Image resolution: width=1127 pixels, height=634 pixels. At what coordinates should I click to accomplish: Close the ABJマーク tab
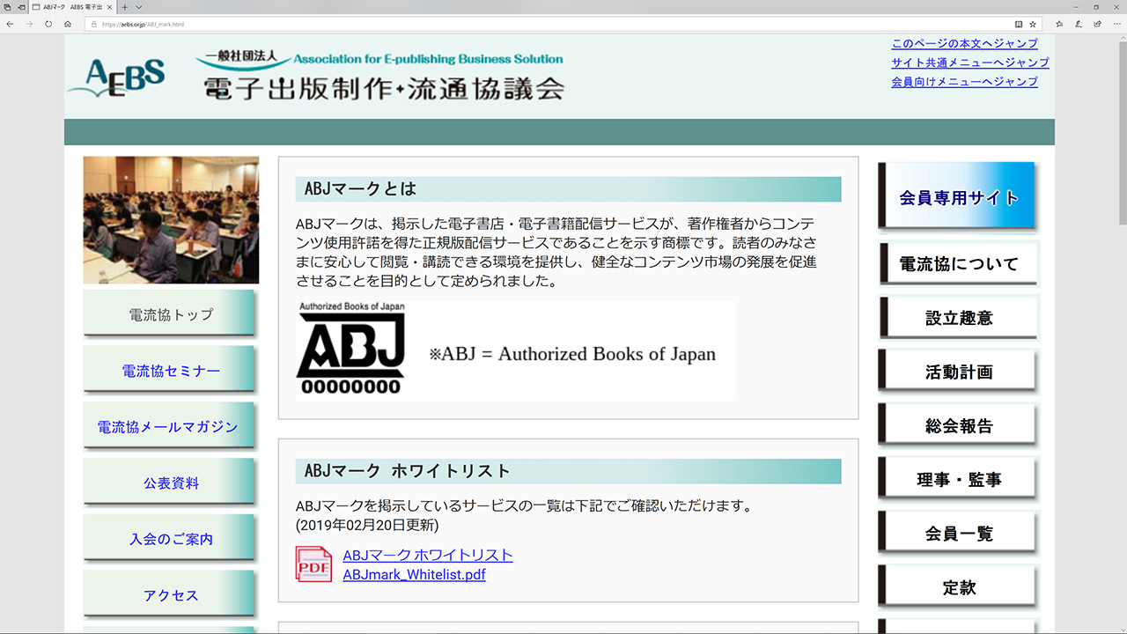pos(109,6)
